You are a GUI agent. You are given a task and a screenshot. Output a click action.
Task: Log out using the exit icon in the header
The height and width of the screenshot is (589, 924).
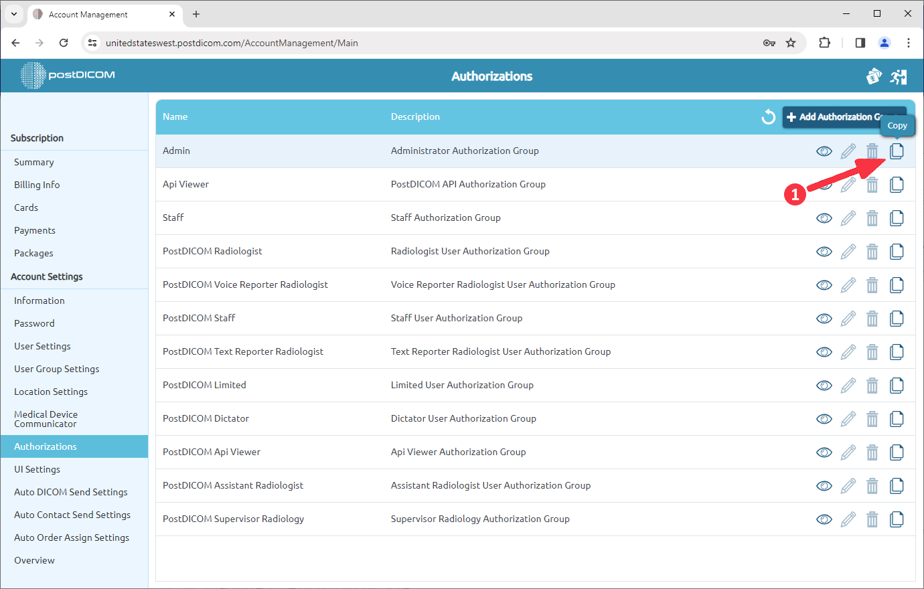[x=899, y=76]
